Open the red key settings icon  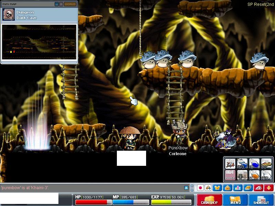[258, 188]
